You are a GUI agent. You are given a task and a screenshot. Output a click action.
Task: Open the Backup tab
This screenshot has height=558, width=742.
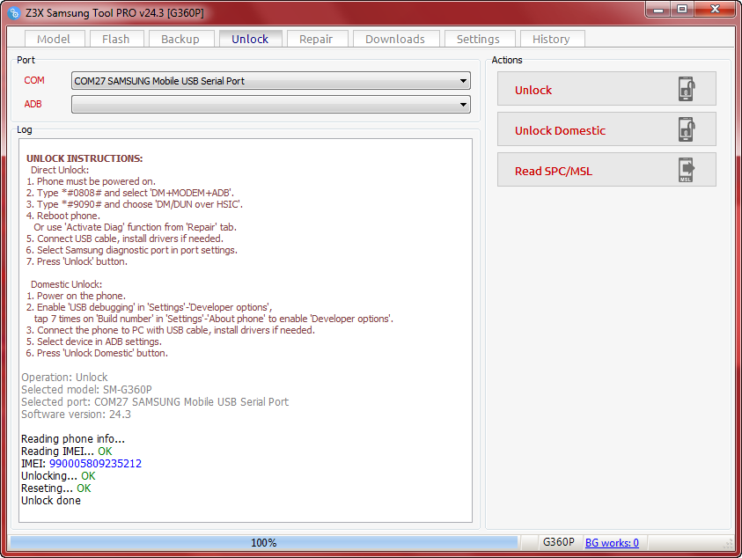point(180,39)
